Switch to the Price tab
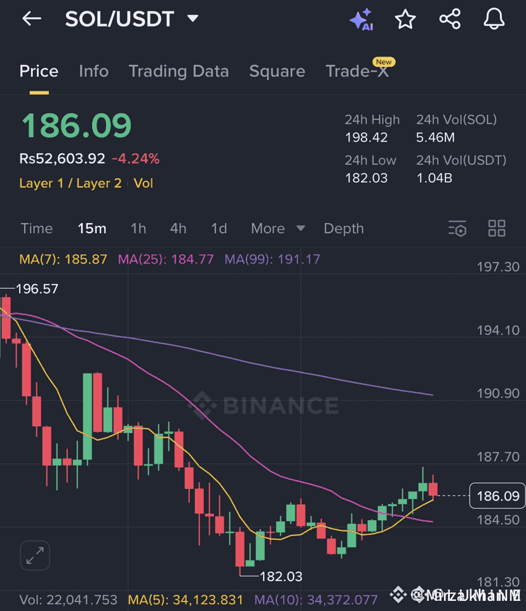 tap(39, 71)
